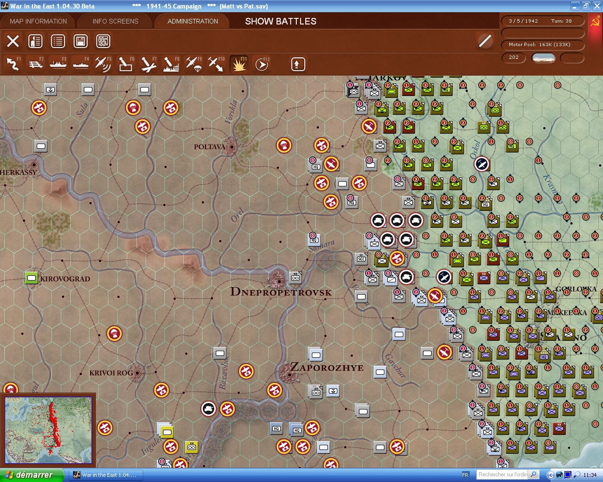Click the 202 admin points field
The width and height of the screenshot is (603, 482).
click(514, 57)
